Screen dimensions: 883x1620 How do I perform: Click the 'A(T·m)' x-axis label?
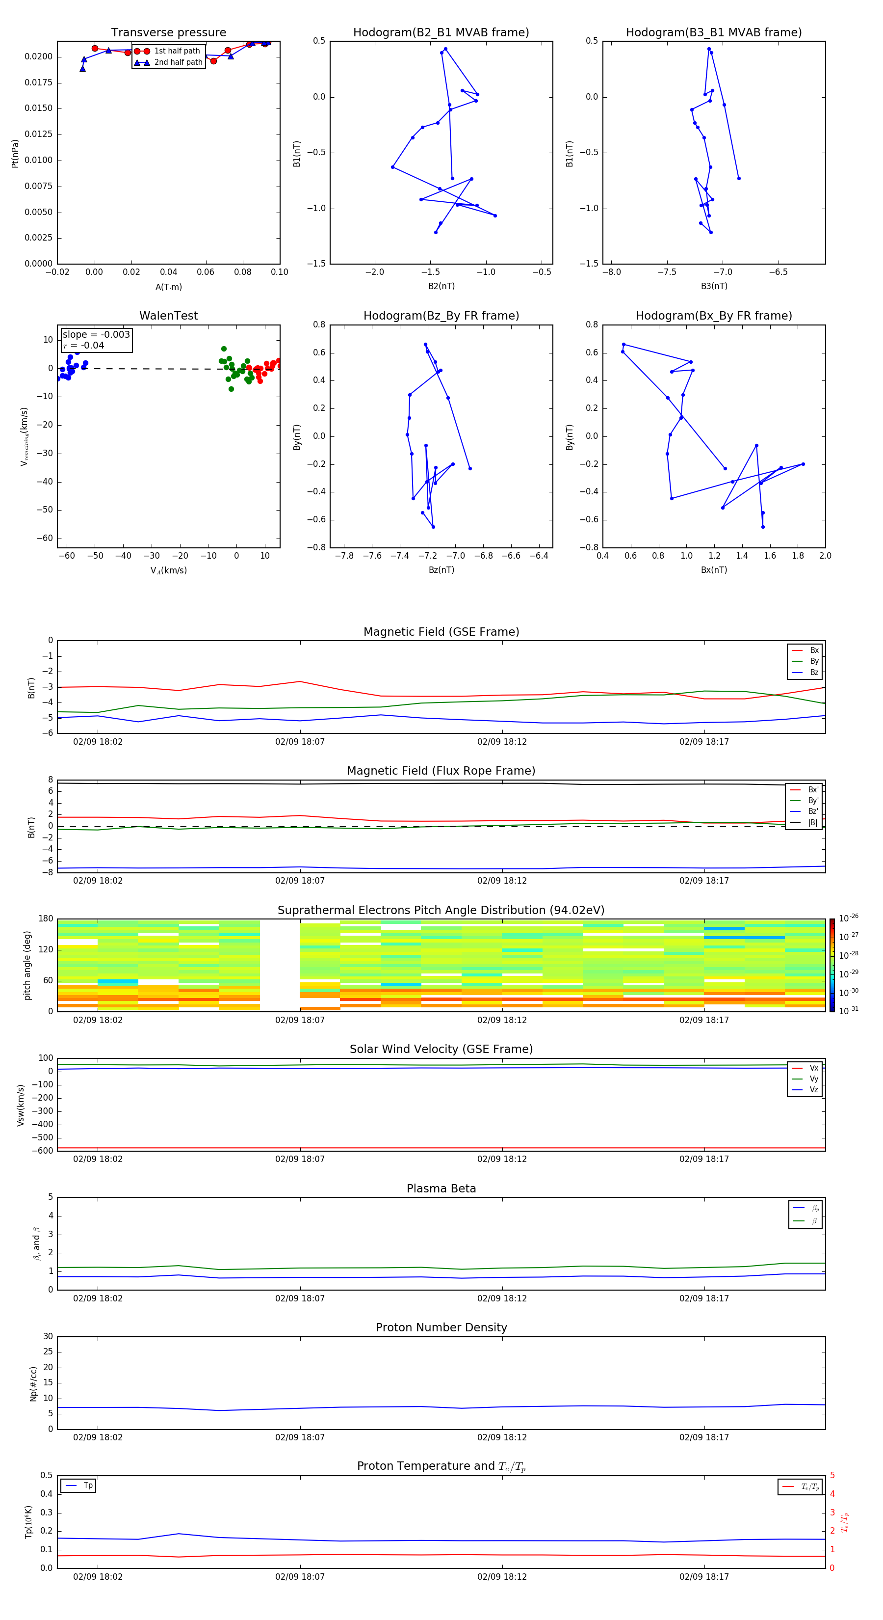(168, 287)
